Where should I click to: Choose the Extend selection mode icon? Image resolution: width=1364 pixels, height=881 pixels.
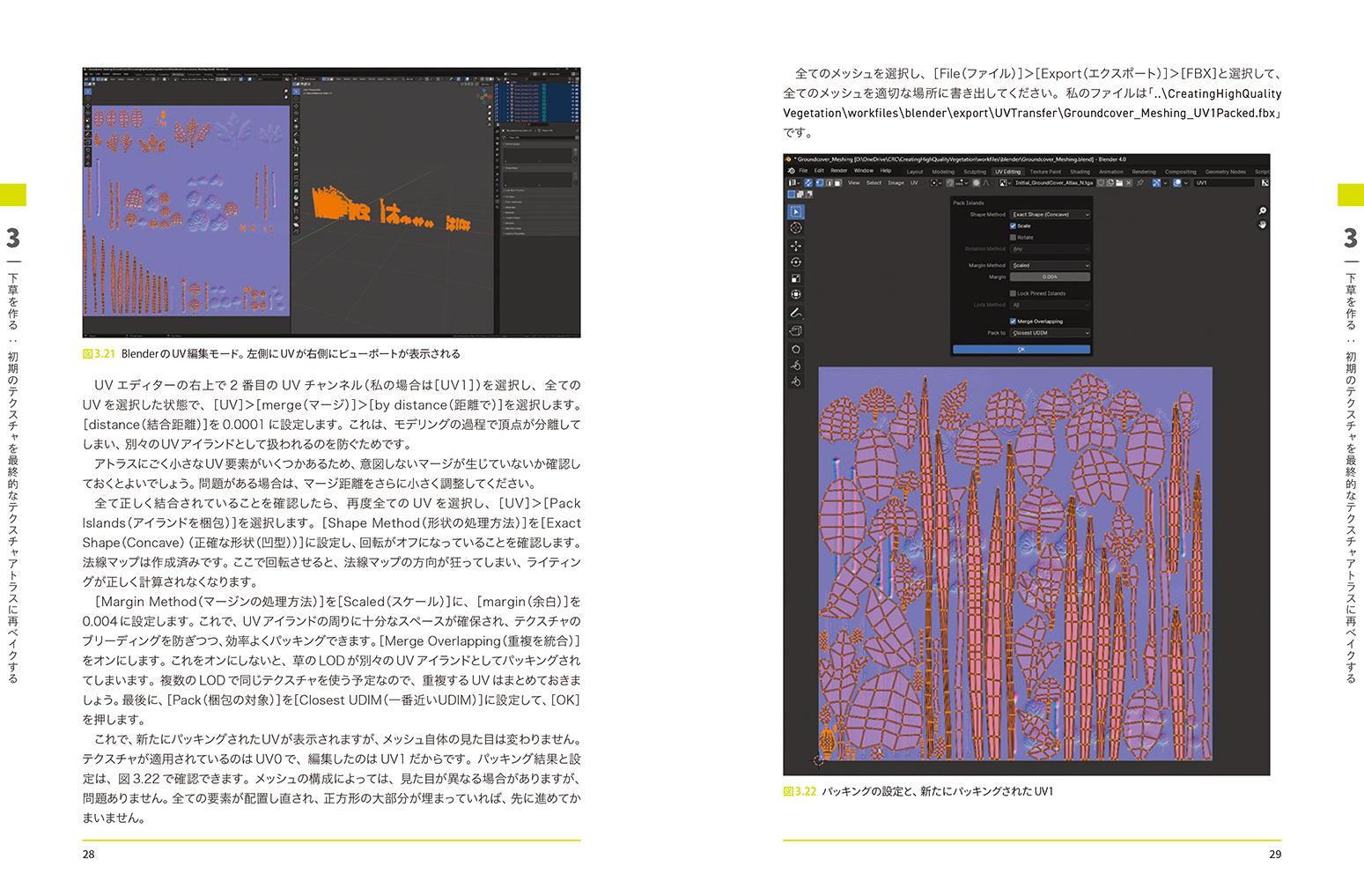coord(800,194)
